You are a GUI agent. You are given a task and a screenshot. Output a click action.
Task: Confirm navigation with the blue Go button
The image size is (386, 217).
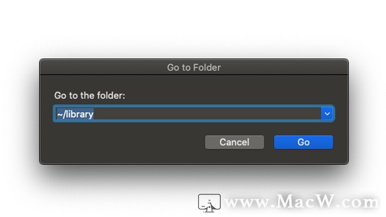pyautogui.click(x=303, y=142)
